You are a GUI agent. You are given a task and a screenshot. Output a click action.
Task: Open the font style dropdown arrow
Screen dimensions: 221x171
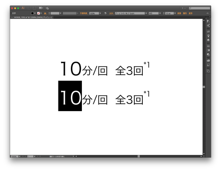pos(160,13)
